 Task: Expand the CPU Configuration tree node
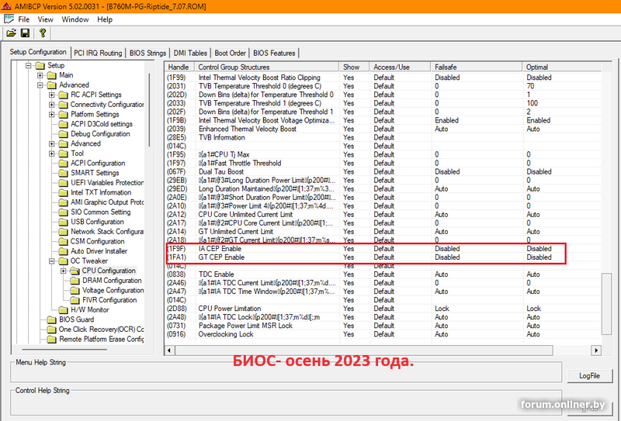click(64, 271)
